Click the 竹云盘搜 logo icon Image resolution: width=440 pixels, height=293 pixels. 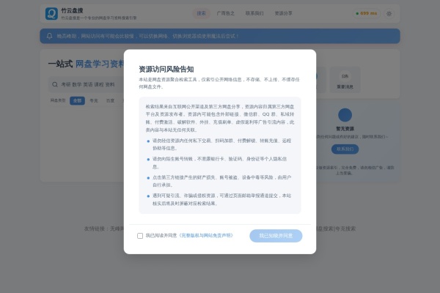(x=51, y=13)
